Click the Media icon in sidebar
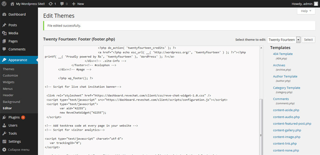This screenshot has width=320, height=155. (4, 33)
